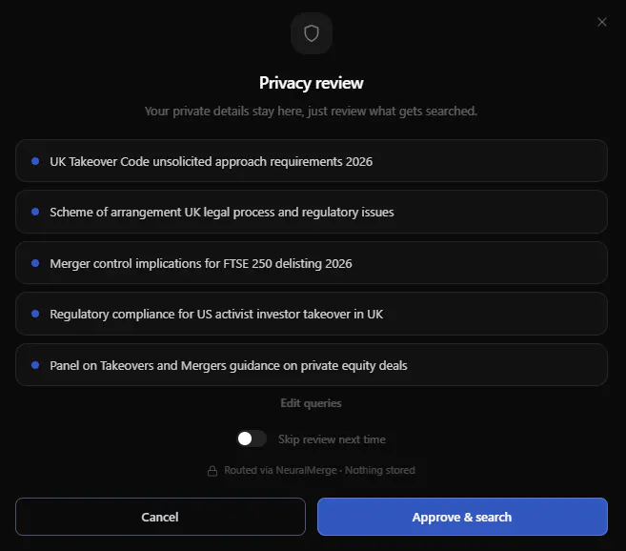The width and height of the screenshot is (626, 551).
Task: Select Merger control FTSE 250 delisting query
Action: [312, 263]
